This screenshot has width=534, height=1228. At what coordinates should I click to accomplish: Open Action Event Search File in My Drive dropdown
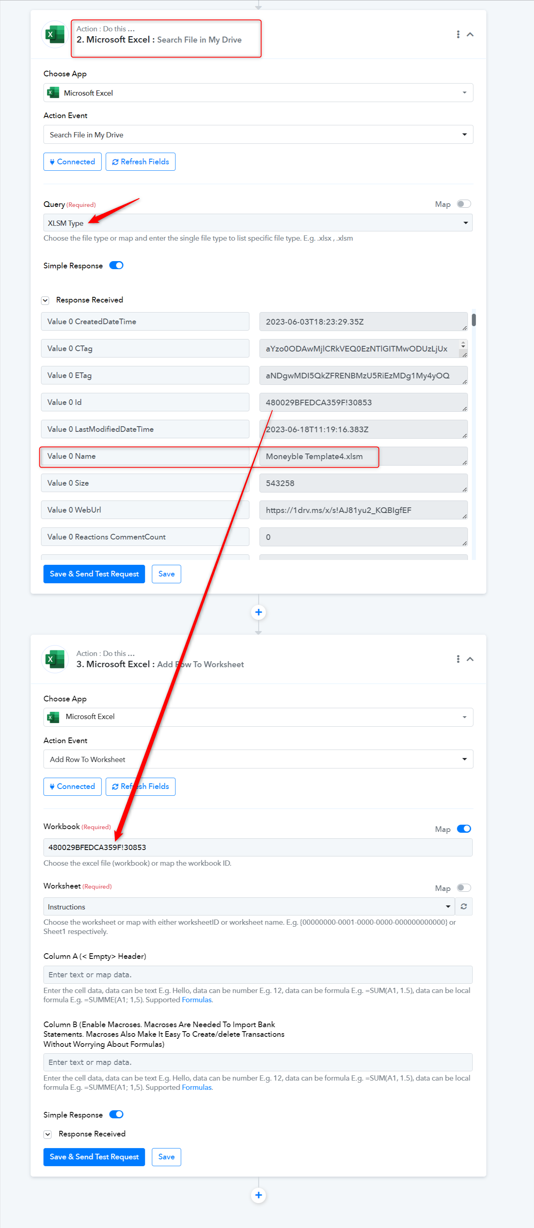coord(258,135)
